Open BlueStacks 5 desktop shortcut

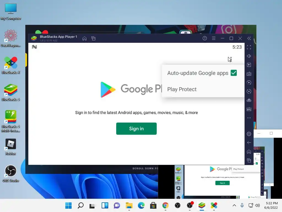coord(11,92)
